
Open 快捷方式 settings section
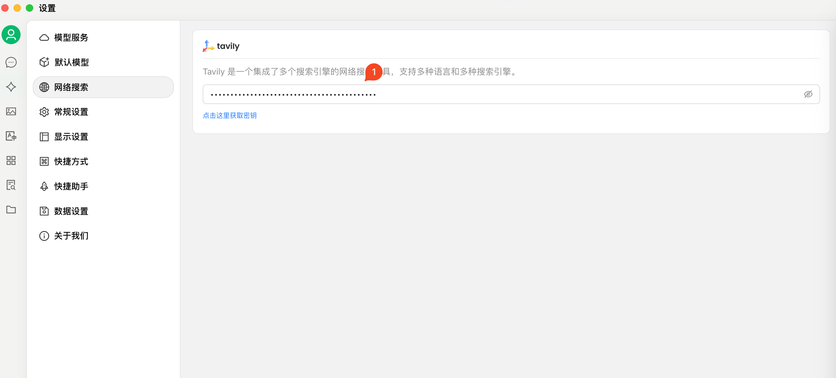pos(71,161)
